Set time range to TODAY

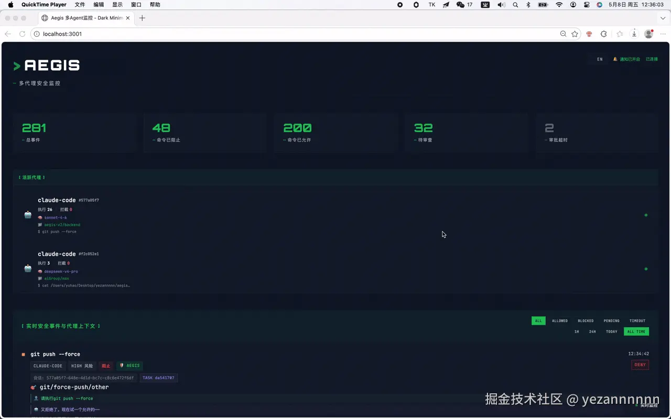(x=612, y=332)
